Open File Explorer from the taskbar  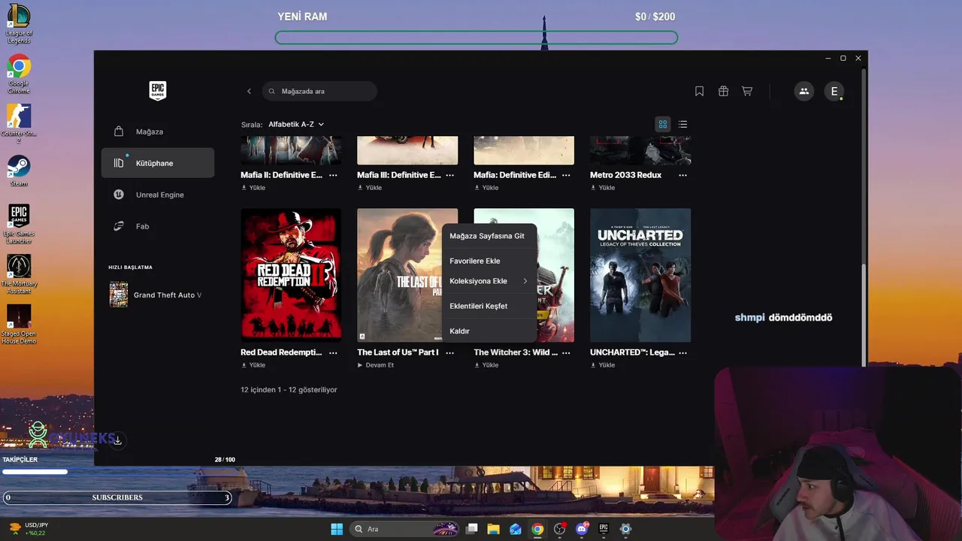(493, 529)
